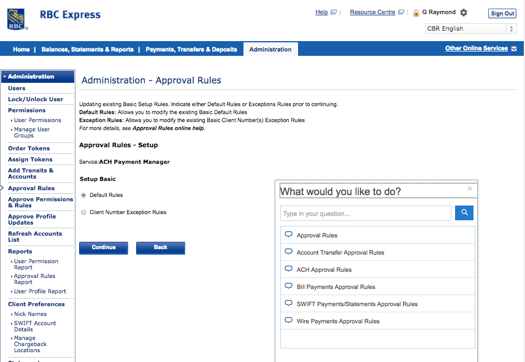The height and width of the screenshot is (362, 525).
Task: Click the search magnifier in assistant panel
Action: tap(464, 212)
